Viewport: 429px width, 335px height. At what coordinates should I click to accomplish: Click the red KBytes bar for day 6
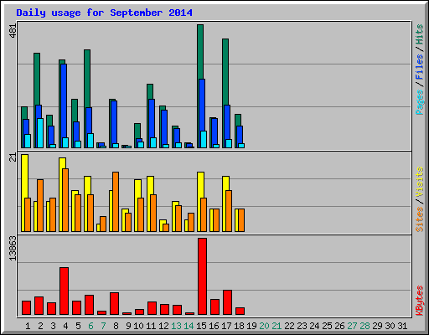coord(89,305)
